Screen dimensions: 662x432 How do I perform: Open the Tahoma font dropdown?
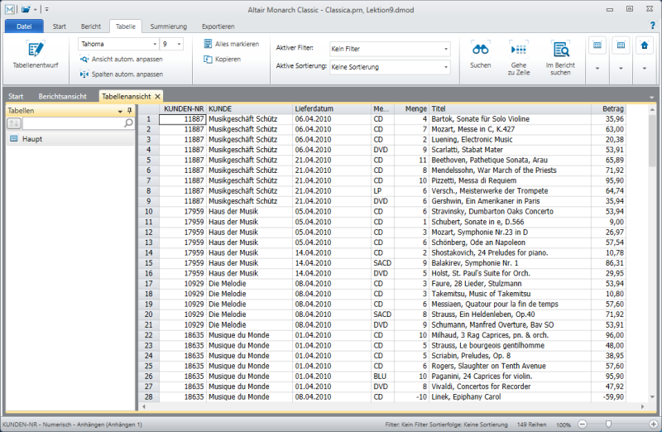coord(156,44)
